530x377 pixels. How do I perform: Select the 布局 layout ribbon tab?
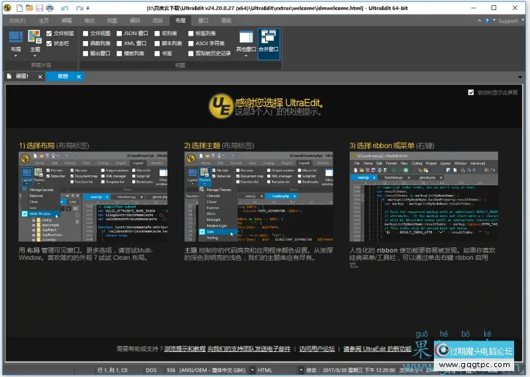[180, 21]
